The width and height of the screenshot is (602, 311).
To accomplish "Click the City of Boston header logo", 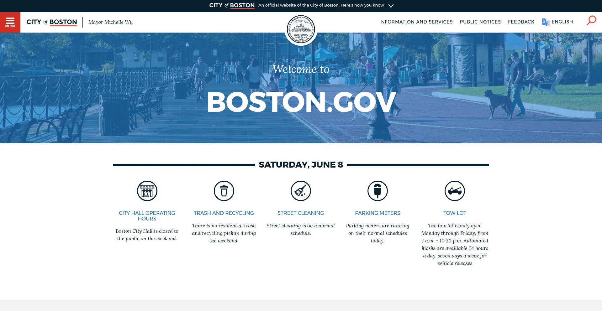I will click(52, 22).
